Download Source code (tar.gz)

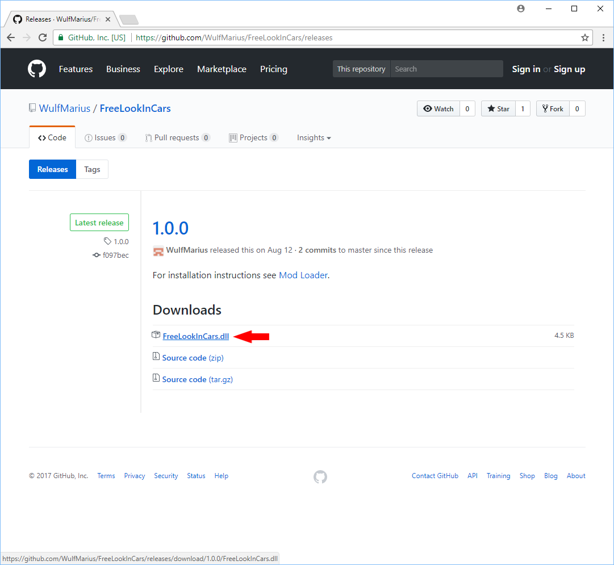pyautogui.click(x=197, y=379)
